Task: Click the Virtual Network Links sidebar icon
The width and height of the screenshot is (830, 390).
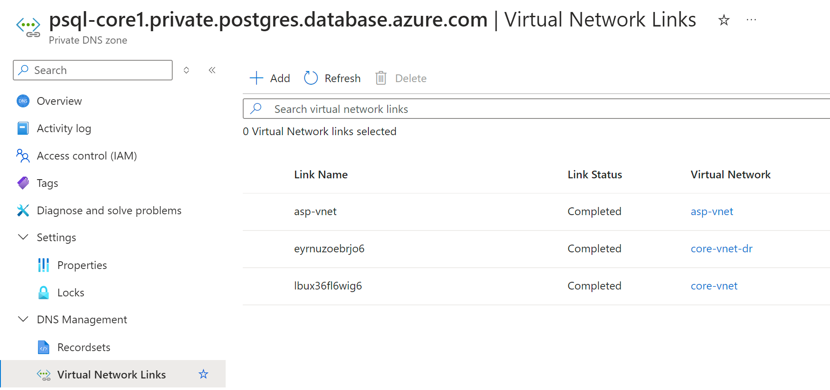Action: coord(44,375)
